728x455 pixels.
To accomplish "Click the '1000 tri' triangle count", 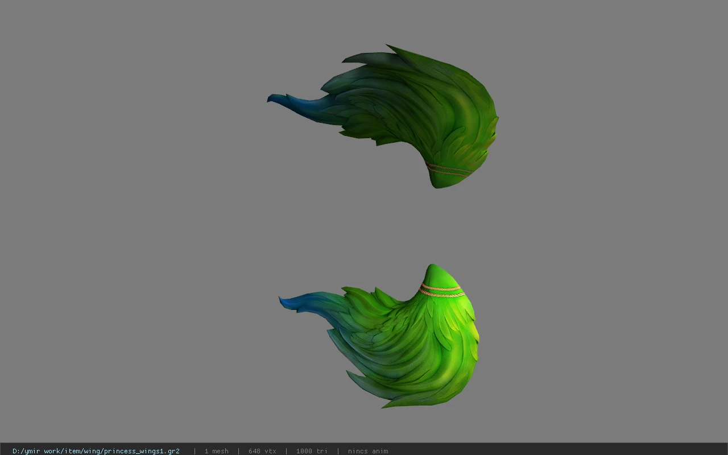I will click(x=312, y=451).
